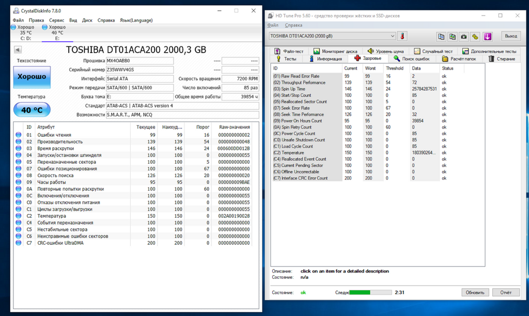Image resolution: width=529 pixels, height=316 pixels.
Task: Select status circle for 03 Время раскрутки
Action: coord(18,148)
